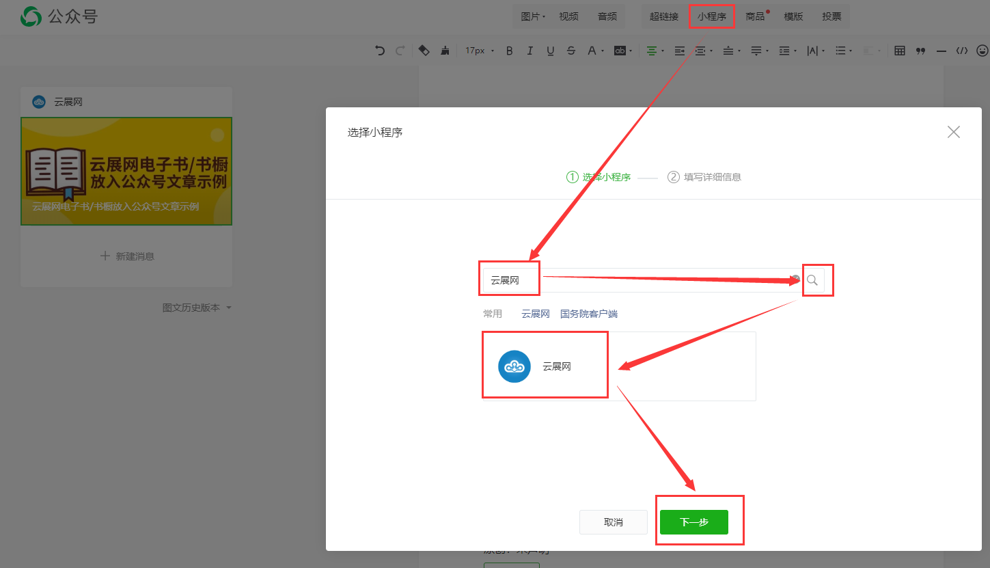
Task: Click the search magnifier in the dialog
Action: 812,280
